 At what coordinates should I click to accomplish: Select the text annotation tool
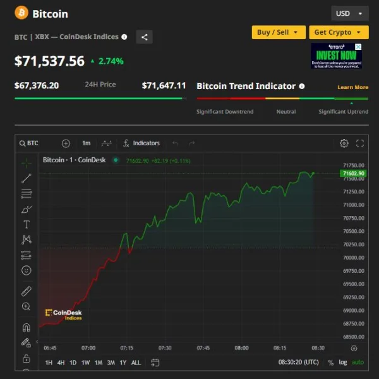(27, 224)
